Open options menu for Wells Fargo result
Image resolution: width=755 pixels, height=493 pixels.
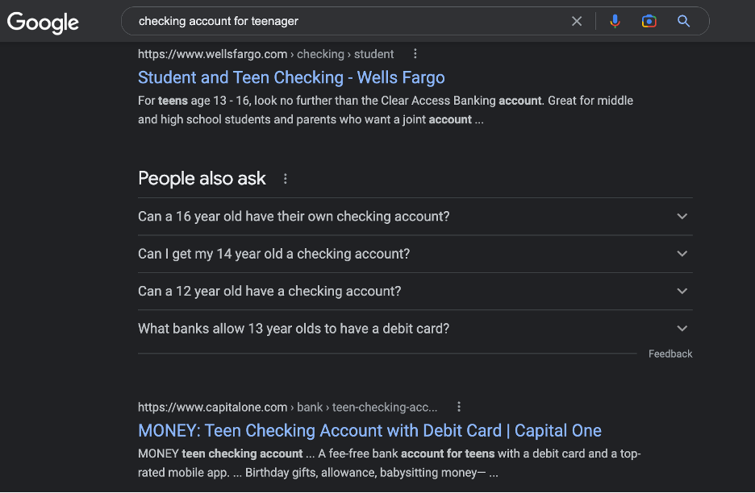tap(415, 54)
